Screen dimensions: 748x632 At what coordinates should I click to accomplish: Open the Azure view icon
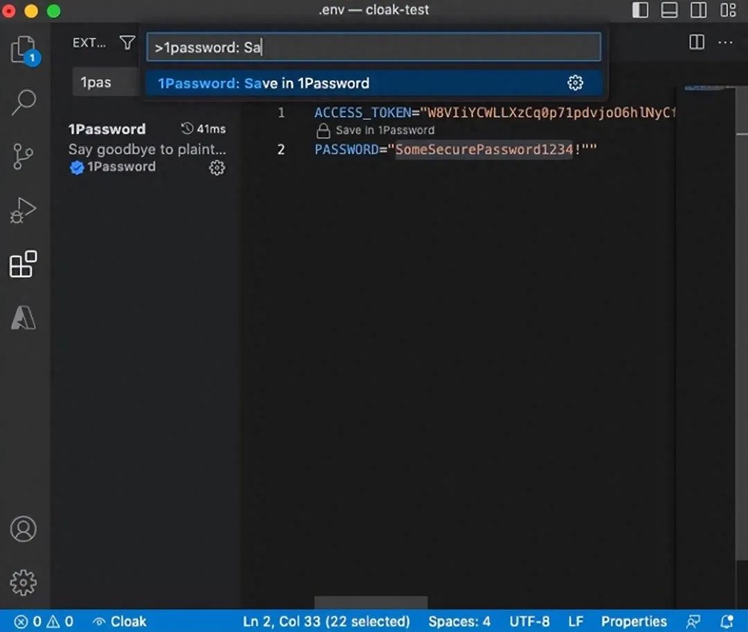(x=23, y=318)
